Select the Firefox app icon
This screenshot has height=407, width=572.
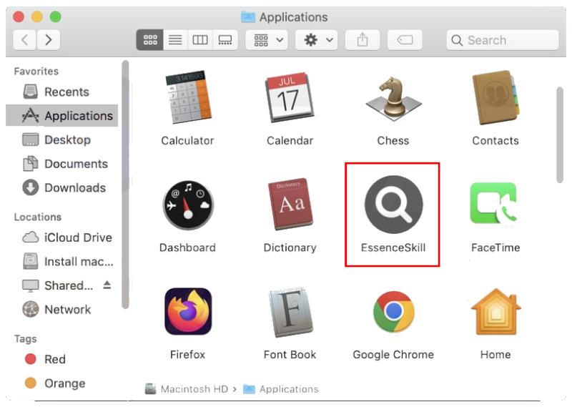click(x=188, y=311)
